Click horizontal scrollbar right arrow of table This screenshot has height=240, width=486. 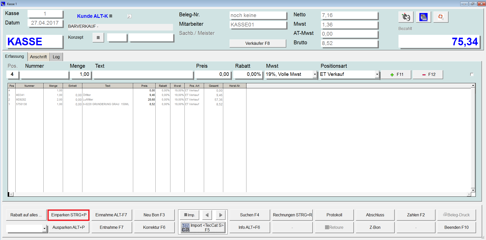click(469, 194)
